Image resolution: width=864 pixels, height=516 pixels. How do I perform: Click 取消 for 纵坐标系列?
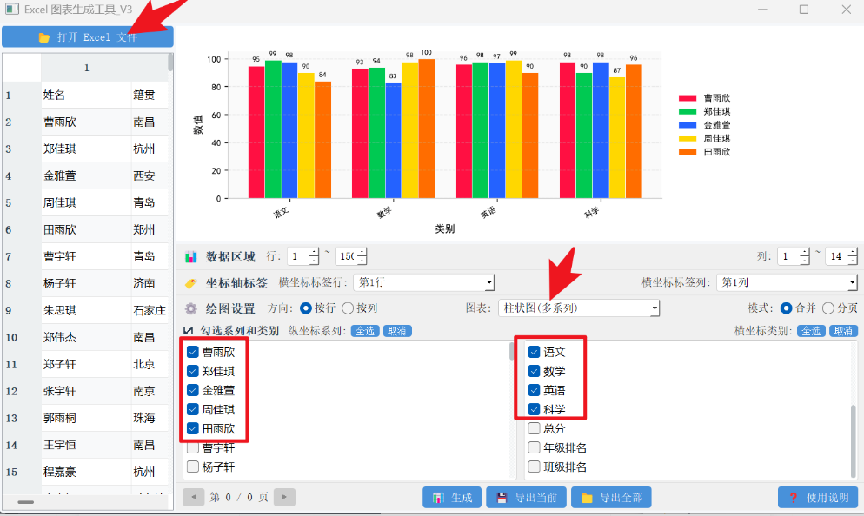[397, 331]
